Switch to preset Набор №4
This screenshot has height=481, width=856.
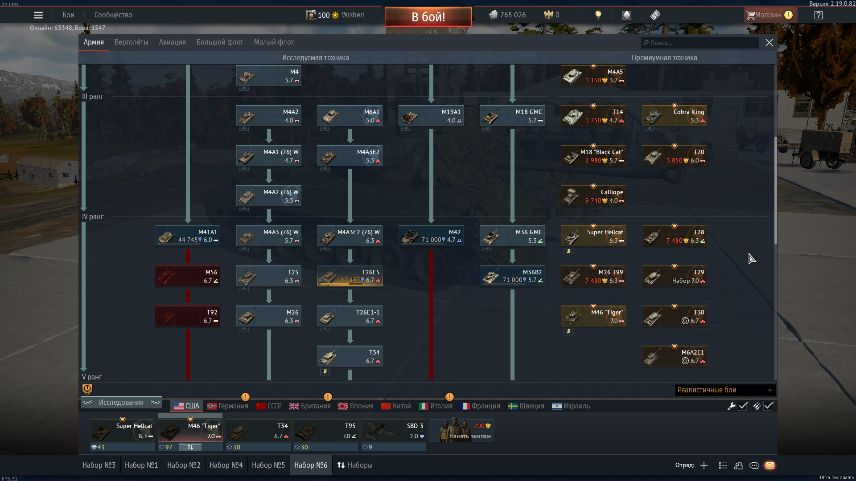point(226,465)
